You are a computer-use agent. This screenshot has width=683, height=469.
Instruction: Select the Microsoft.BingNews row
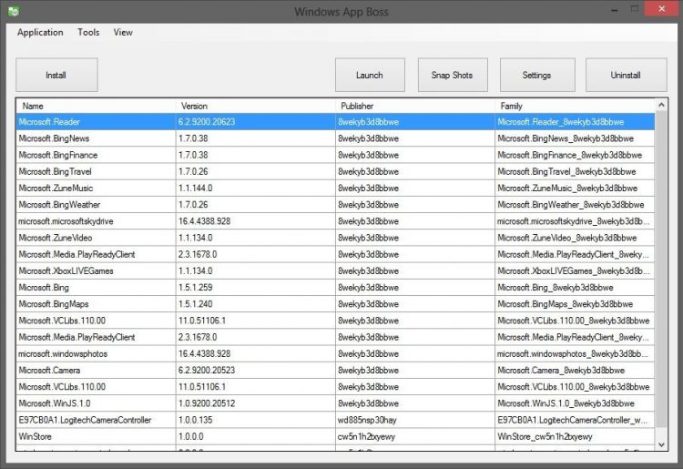point(335,138)
